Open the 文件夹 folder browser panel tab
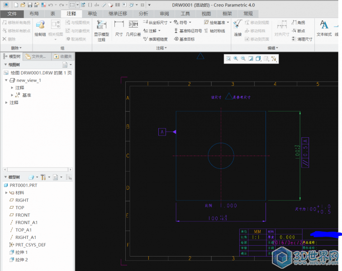Image resolution: width=342 pixels, height=271 pixels. pos(36,56)
